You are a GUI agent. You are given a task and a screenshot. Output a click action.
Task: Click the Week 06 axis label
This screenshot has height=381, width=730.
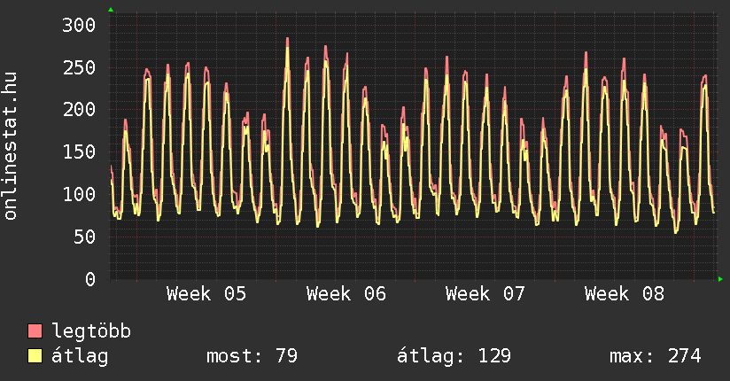(x=346, y=294)
